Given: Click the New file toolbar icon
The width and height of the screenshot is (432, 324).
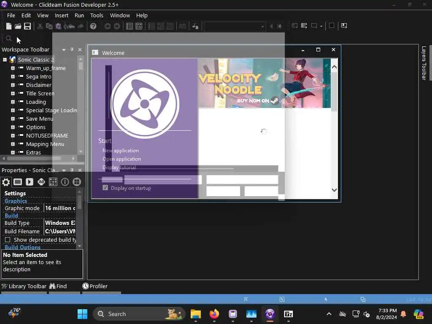Looking at the screenshot, I should pos(9,26).
